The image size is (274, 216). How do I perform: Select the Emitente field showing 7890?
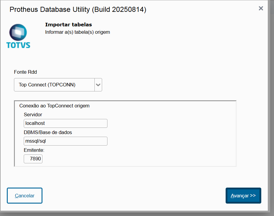[x=33, y=159]
